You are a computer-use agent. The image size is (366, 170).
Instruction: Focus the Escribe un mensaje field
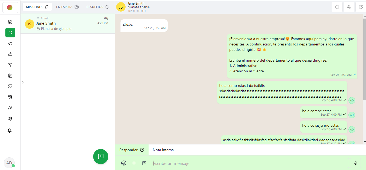pyautogui.click(x=250, y=163)
